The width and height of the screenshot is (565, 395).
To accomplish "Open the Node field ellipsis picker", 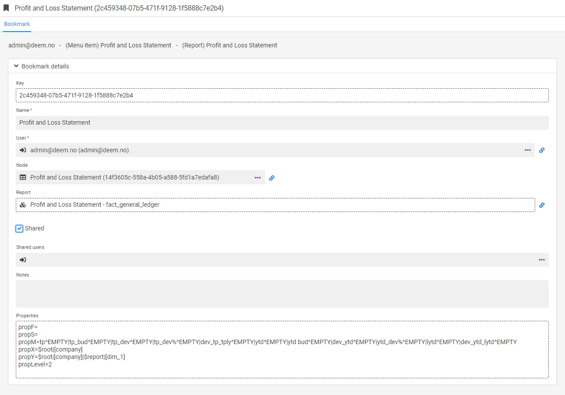I will pos(257,178).
